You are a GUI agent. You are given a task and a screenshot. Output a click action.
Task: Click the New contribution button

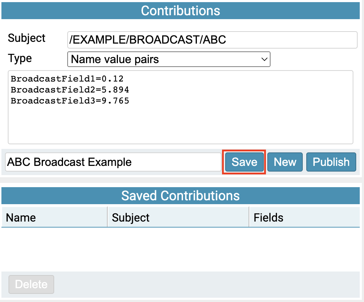(285, 162)
